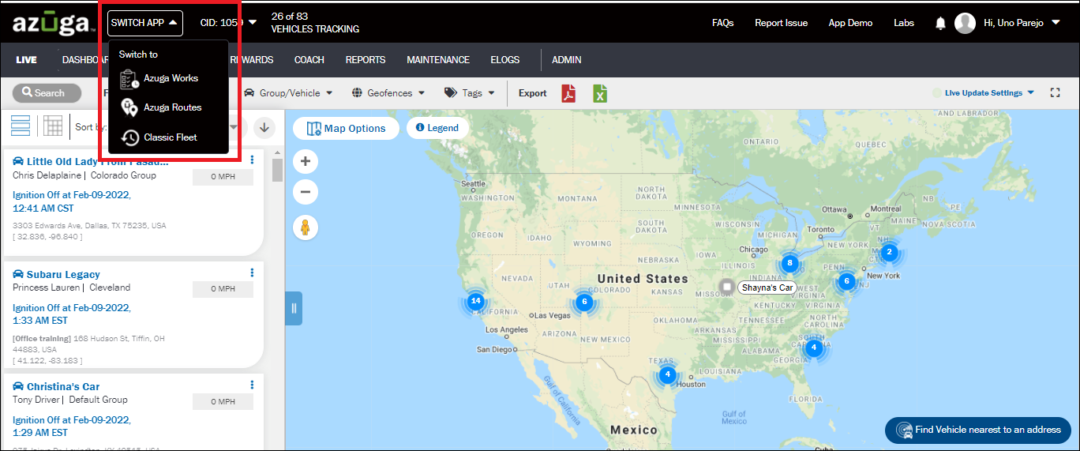Click address '3303 Edwards Ave, Dallas, TX'
Screen dimensions: 1080x451
pos(89,226)
